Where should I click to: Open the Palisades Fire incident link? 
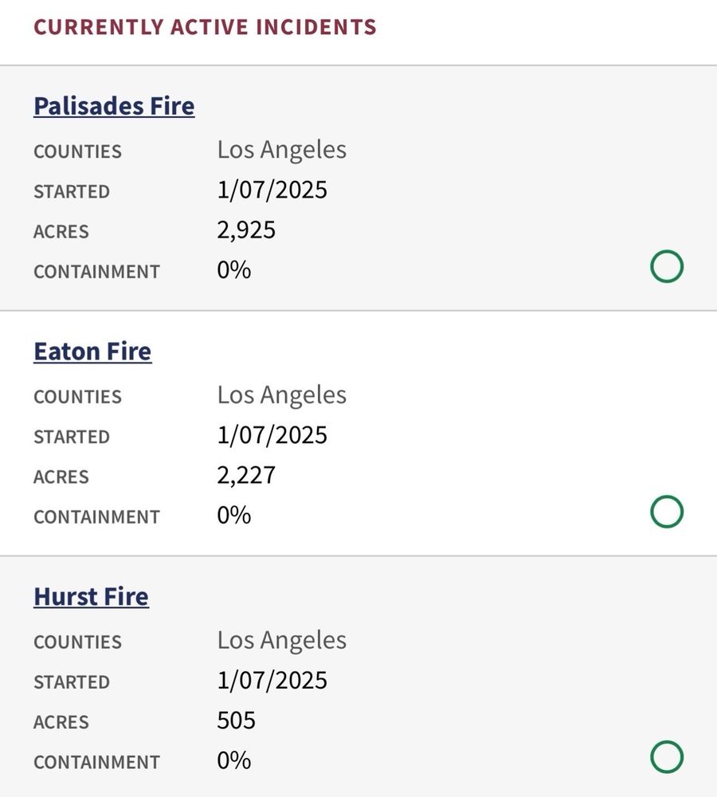(114, 106)
